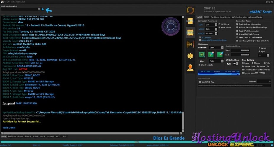Open the Size FULL dropdown

coord(222,61)
